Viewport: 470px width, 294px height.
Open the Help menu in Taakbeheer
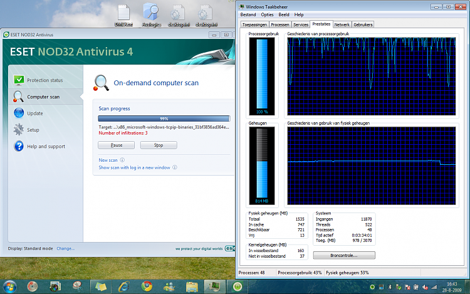tap(298, 14)
